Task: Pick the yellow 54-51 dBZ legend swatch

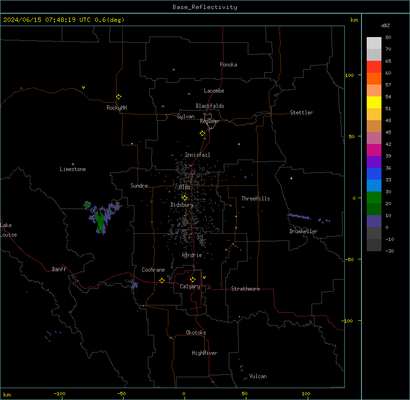Action: (374, 102)
